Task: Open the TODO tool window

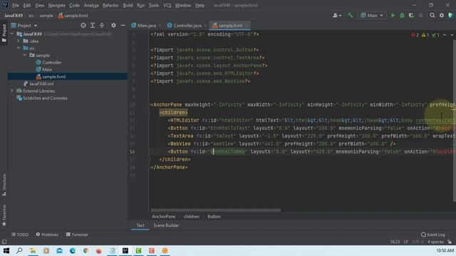Action: coord(20,235)
